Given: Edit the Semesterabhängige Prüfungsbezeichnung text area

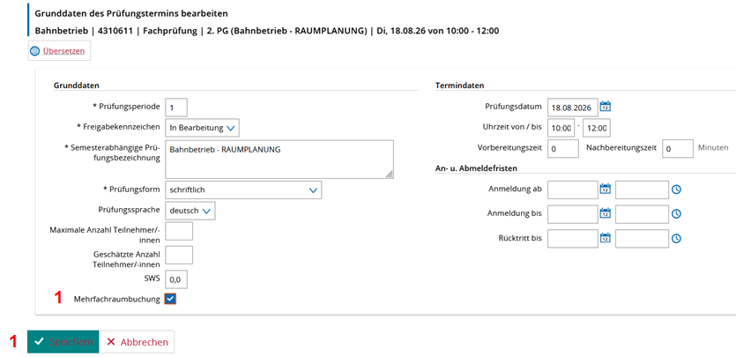Looking at the screenshot, I should [x=279, y=159].
